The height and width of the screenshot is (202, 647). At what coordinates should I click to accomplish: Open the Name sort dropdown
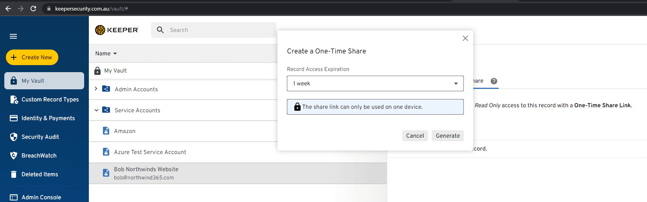coord(106,53)
